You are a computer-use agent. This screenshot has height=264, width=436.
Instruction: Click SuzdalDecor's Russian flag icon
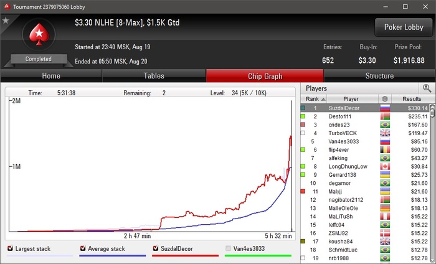[385, 108]
